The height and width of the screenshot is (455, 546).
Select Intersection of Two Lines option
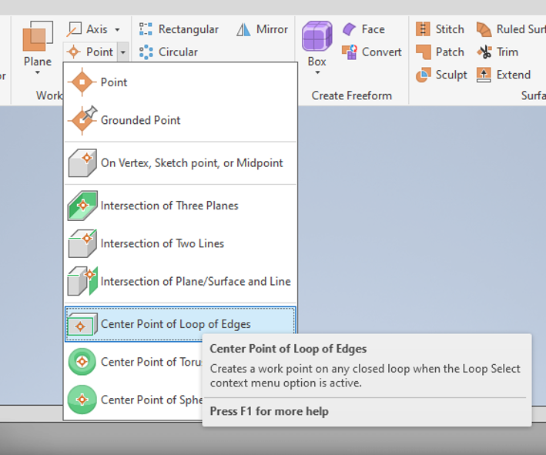click(162, 243)
